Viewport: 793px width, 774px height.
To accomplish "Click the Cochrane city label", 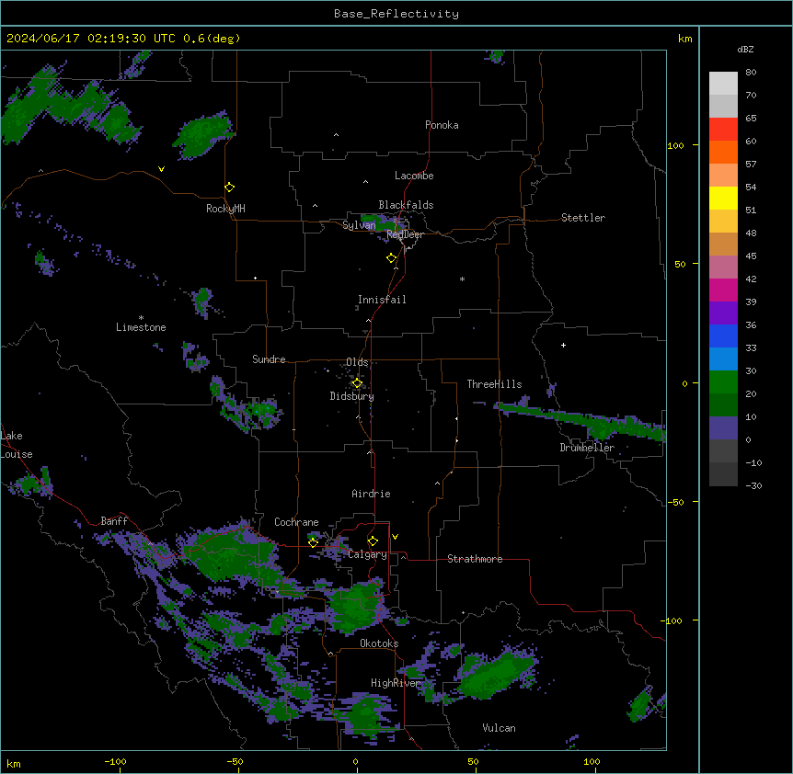I will [296, 522].
